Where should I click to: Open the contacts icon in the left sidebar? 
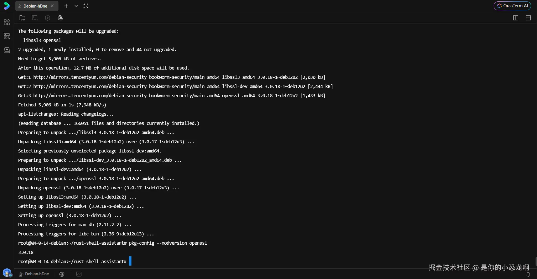(7, 50)
